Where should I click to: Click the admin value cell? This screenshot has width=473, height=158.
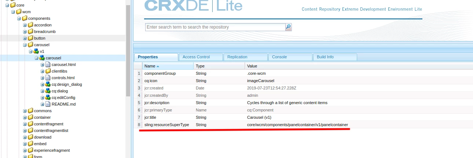tap(253, 95)
